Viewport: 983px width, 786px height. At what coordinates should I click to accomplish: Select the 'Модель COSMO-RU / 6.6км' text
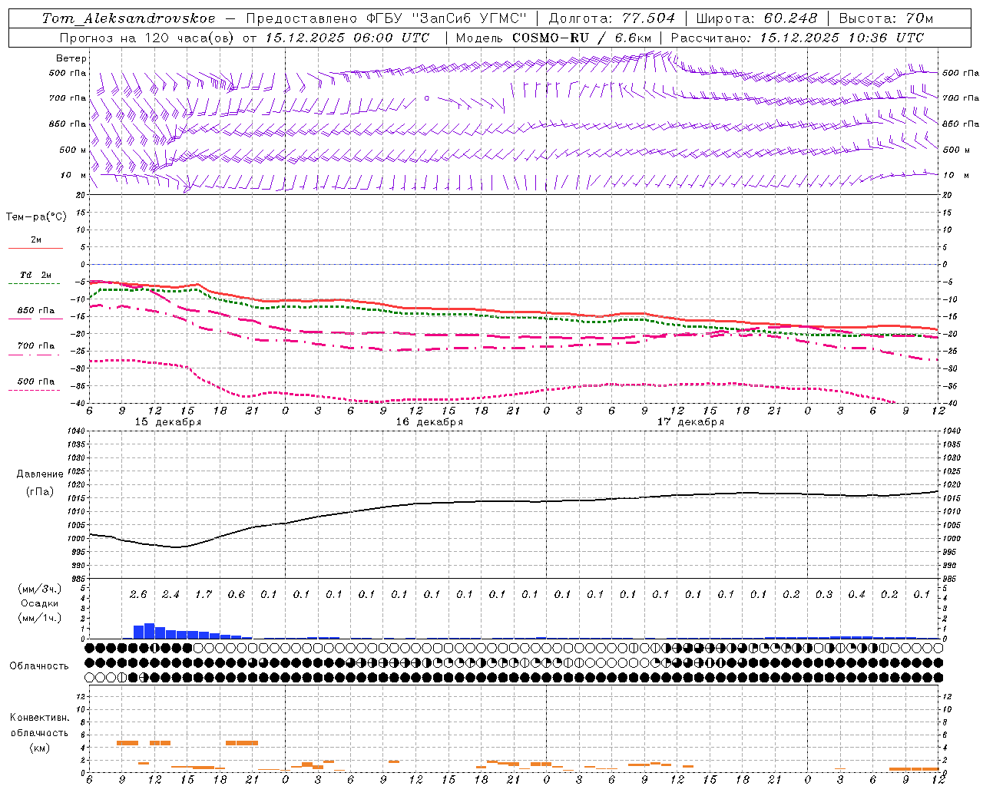(x=554, y=38)
